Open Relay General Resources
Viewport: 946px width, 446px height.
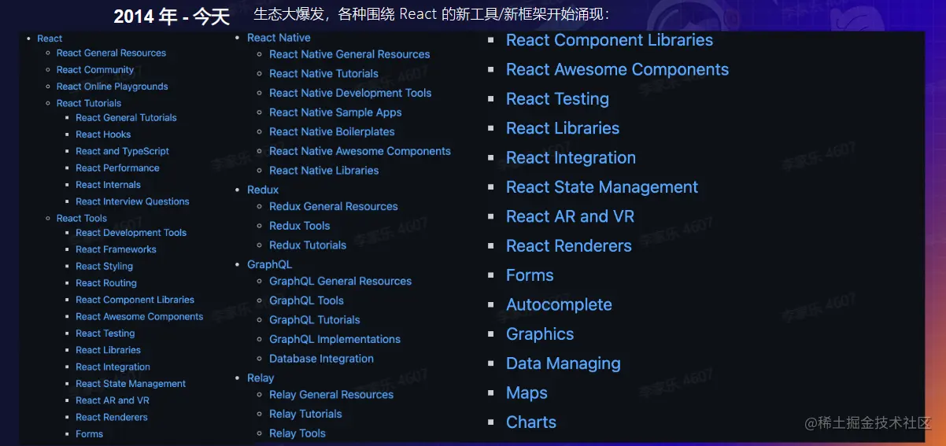331,395
